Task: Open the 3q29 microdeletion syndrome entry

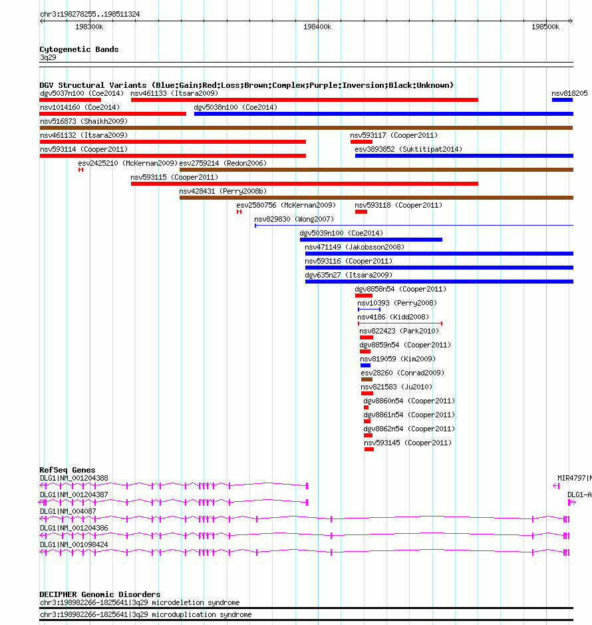Action: coord(140,602)
